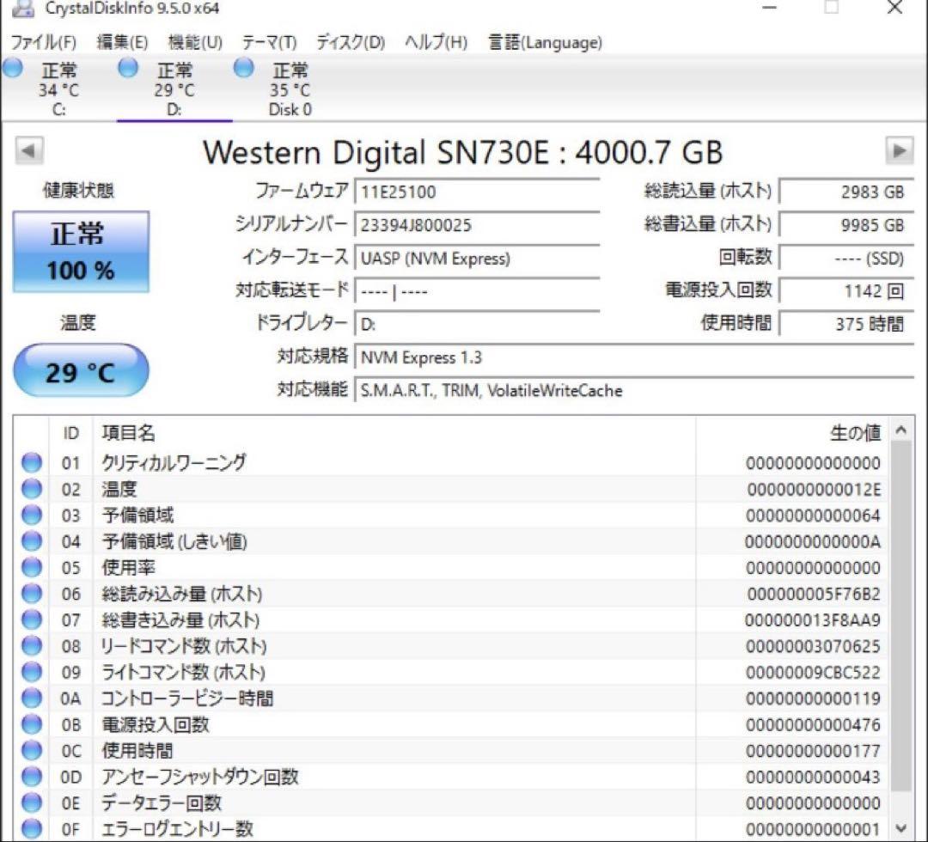The height and width of the screenshot is (842, 928).
Task: Click status icon for アンセーフシャットダウン回数 row
Action: pyautogui.click(x=32, y=777)
